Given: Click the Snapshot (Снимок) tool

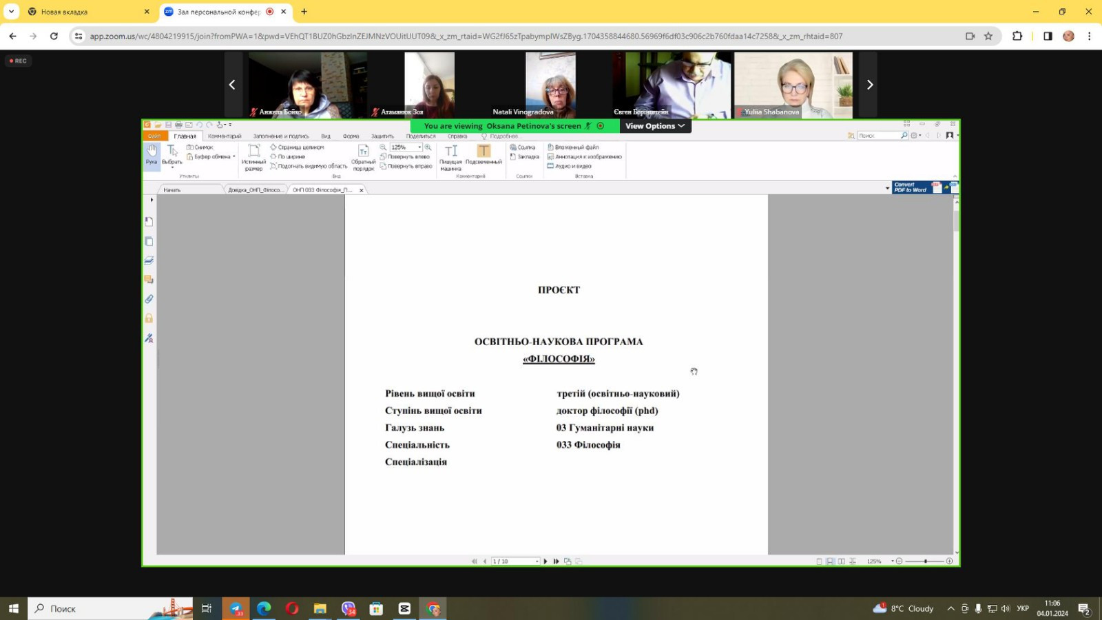Looking at the screenshot, I should [x=200, y=147].
